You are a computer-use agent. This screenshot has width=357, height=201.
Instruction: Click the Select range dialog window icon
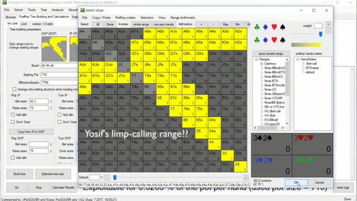coord(83,10)
